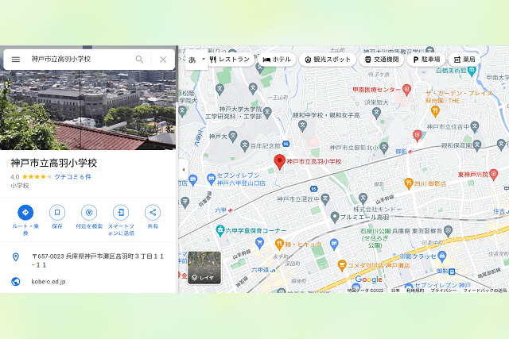Open the kobe-c.ed.jp website link
This screenshot has width=509, height=339.
[49, 281]
